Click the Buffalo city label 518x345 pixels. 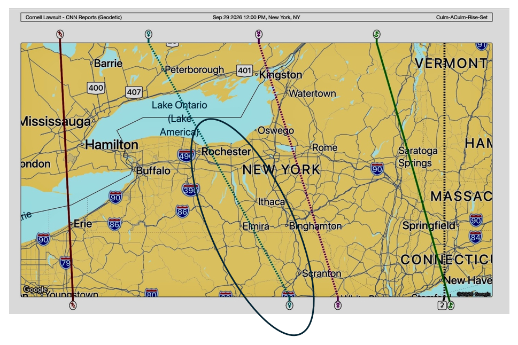(153, 171)
